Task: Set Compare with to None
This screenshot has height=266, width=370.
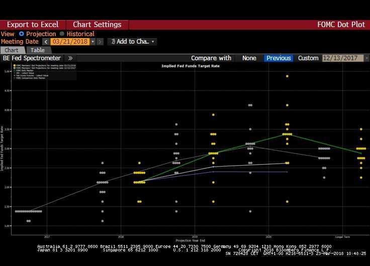Action: [x=249, y=58]
